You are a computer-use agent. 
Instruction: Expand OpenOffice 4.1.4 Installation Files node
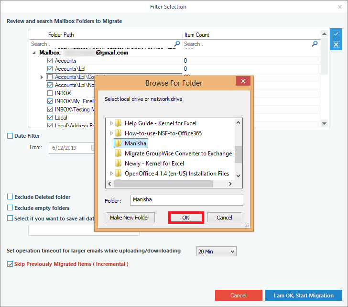(111, 174)
